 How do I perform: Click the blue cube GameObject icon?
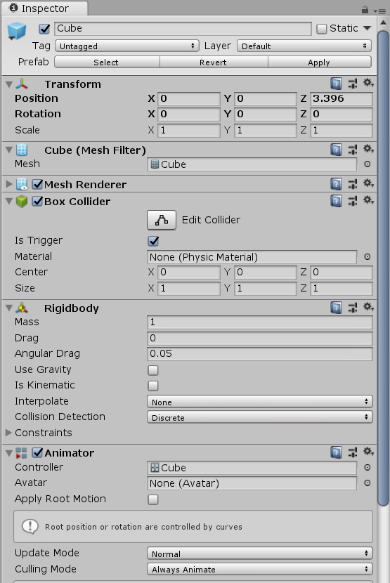pyautogui.click(x=17, y=31)
